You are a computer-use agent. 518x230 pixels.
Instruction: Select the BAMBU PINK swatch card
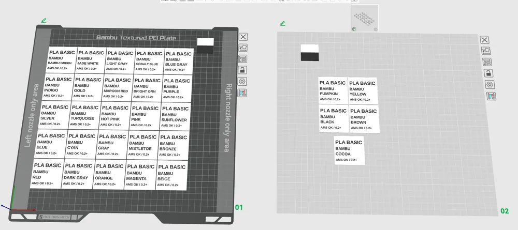pyautogui.click(x=146, y=116)
